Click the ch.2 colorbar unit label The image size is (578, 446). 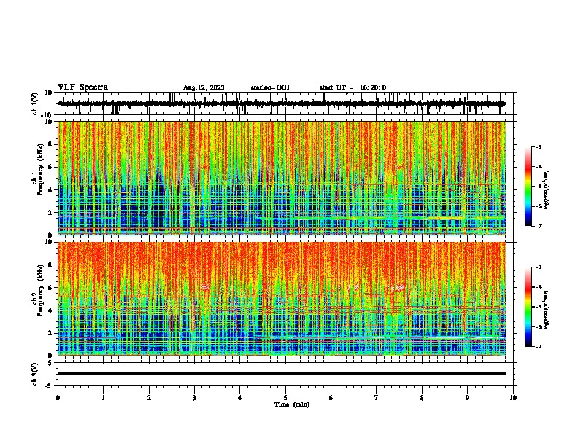[546, 310]
